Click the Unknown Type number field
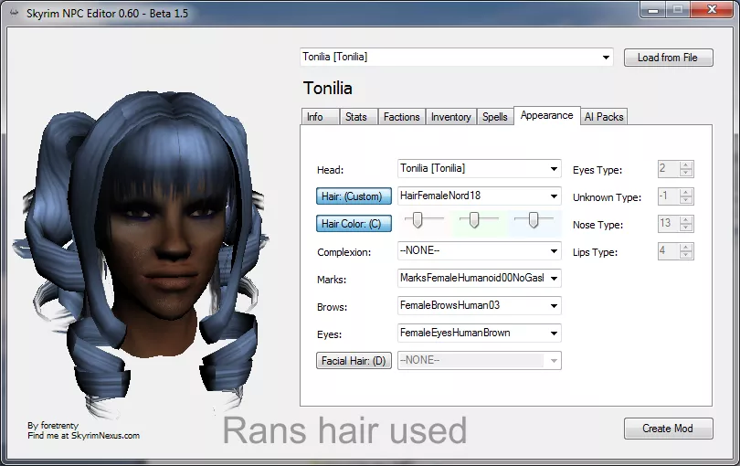The width and height of the screenshot is (740, 466). click(670, 196)
